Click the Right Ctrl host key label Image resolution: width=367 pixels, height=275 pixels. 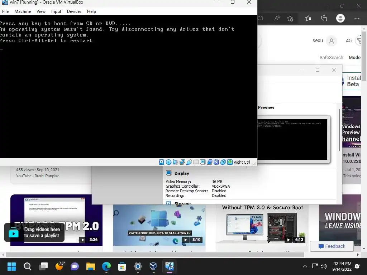242,162
